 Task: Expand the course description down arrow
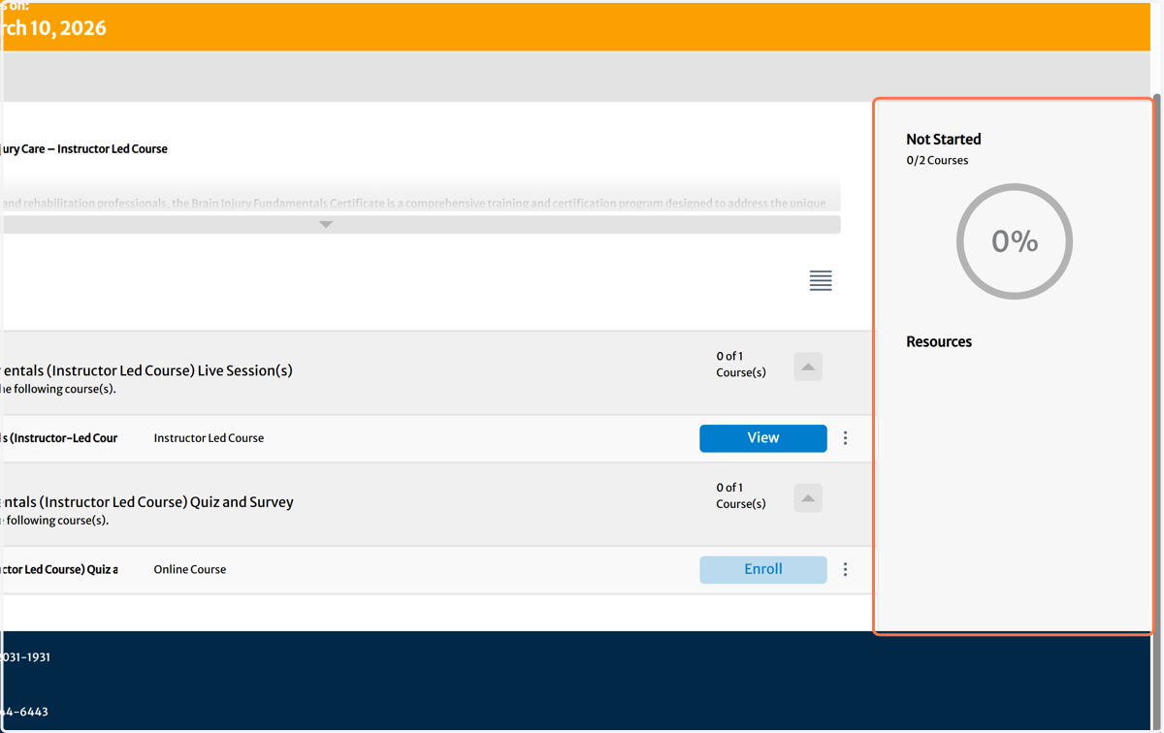pos(326,224)
